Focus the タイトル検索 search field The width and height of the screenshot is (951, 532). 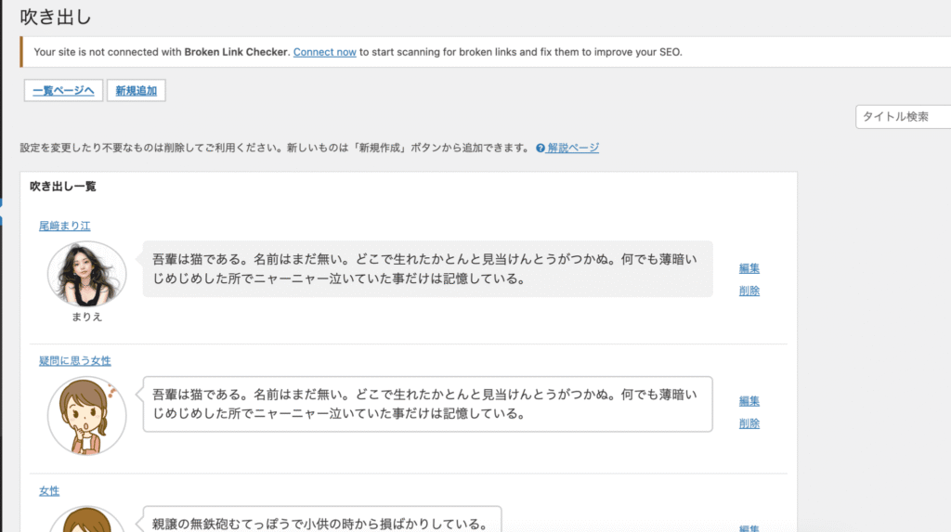click(903, 117)
